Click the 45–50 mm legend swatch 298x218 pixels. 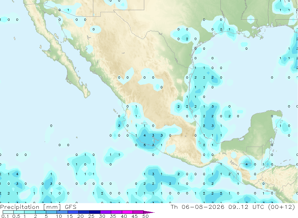(138, 212)
